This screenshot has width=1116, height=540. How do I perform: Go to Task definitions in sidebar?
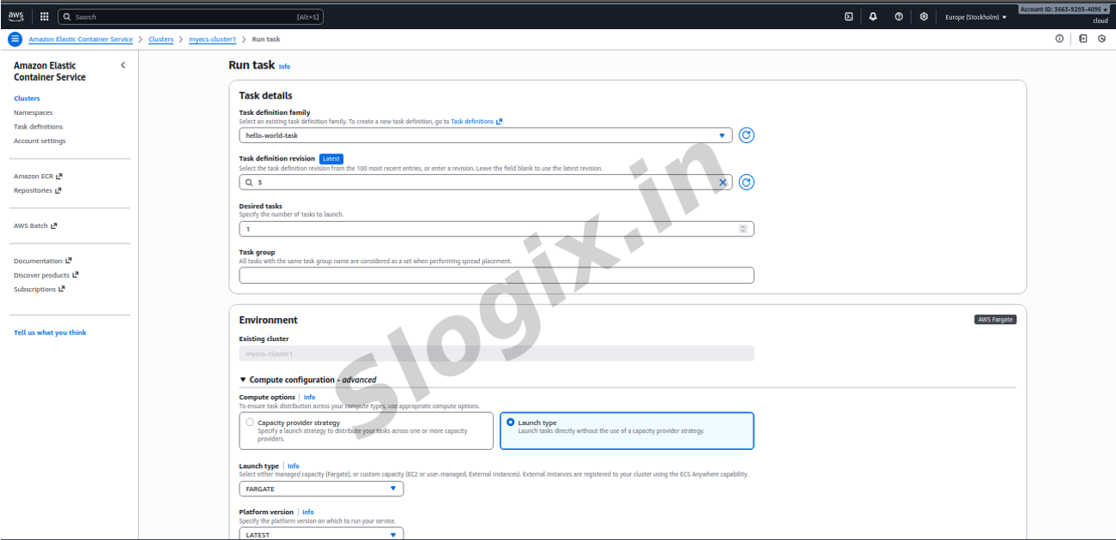click(38, 127)
